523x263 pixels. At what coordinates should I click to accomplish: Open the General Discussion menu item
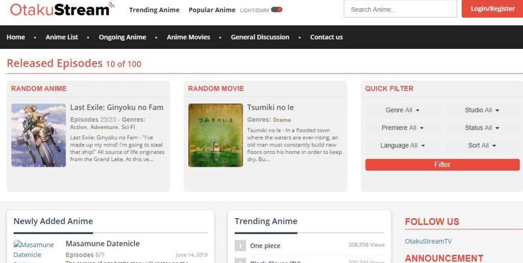(x=260, y=37)
